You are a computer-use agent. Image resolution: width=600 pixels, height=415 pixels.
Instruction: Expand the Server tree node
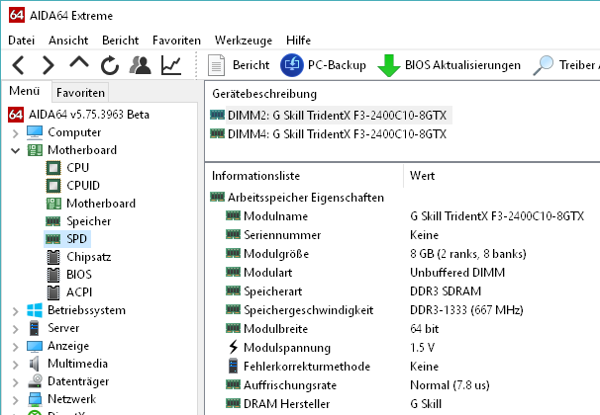(15, 329)
